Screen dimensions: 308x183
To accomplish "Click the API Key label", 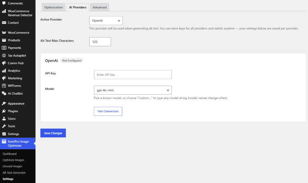I will click(x=51, y=73).
